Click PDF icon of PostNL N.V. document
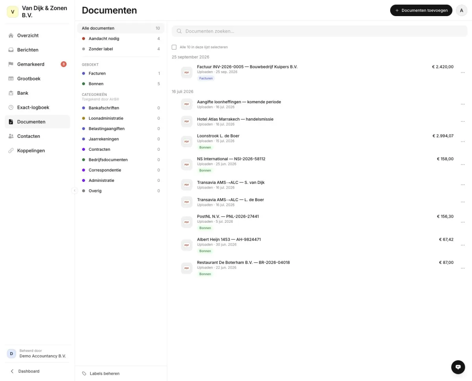The image size is (472, 381). [x=186, y=222]
